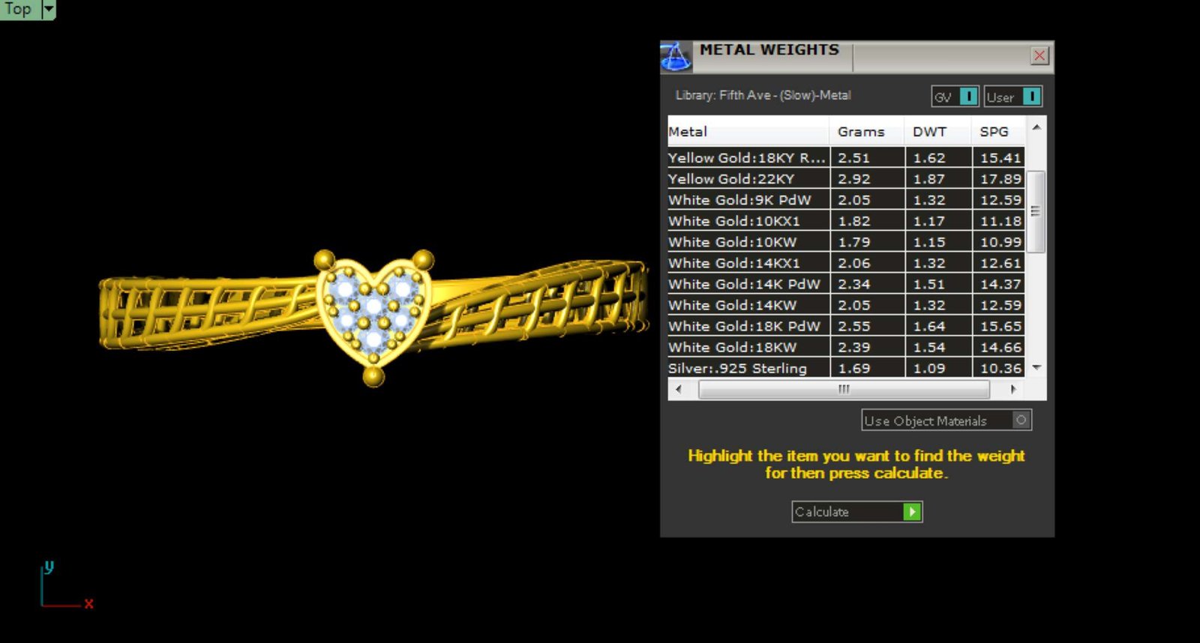The height and width of the screenshot is (643, 1200).
Task: Click the SPG column header
Action: click(994, 132)
